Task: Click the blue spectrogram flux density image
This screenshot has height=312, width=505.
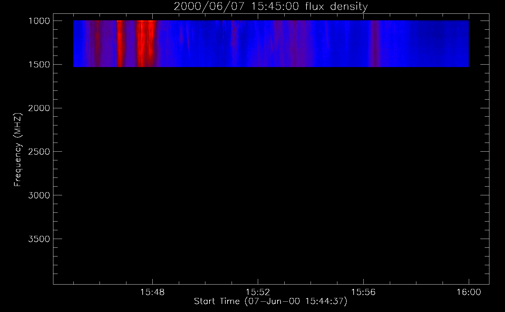Action: click(x=271, y=44)
